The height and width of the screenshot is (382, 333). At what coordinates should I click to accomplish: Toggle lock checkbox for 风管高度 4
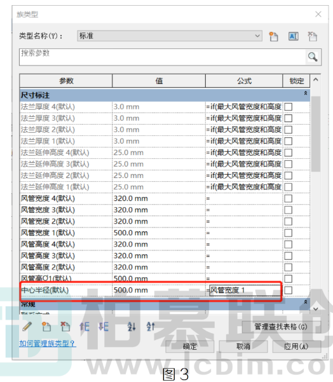tap(288, 244)
